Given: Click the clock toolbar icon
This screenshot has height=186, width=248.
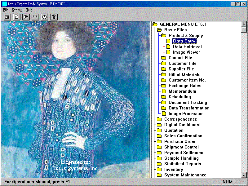Looking at the screenshot, I should point(45,17).
